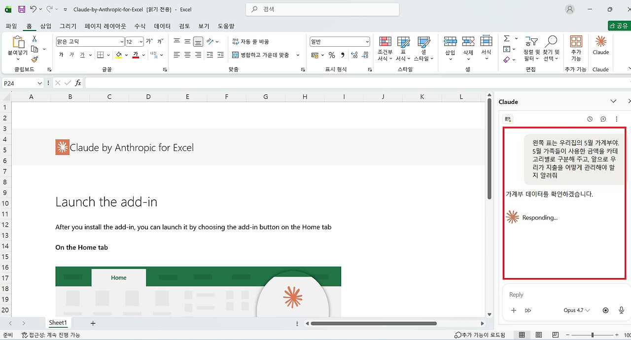Open the font size dropdown showing 12
The width and height of the screenshot is (631, 340).
[x=141, y=42]
